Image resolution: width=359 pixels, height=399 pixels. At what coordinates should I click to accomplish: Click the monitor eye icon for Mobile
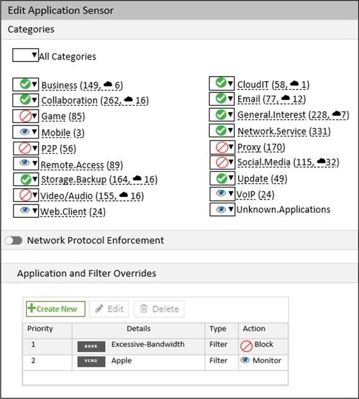click(x=25, y=132)
